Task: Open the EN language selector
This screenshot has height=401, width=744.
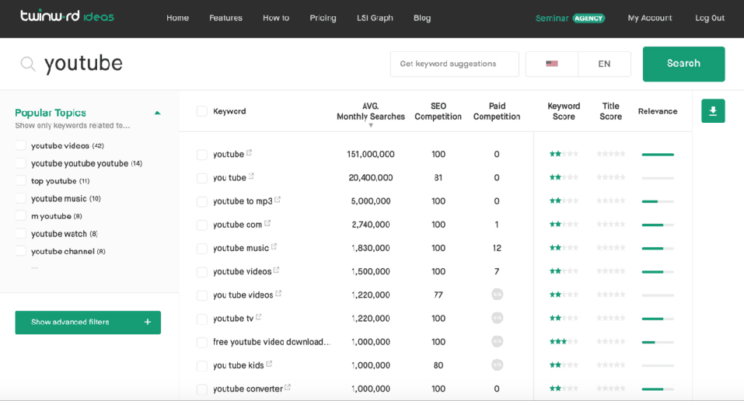Action: [604, 64]
